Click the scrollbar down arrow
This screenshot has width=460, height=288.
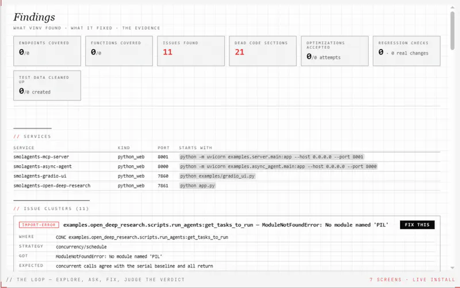point(453,267)
